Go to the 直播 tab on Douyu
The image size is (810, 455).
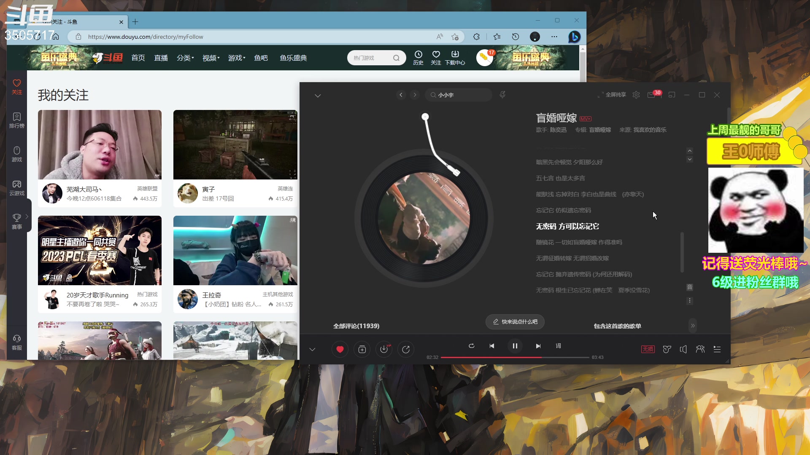[x=161, y=58]
